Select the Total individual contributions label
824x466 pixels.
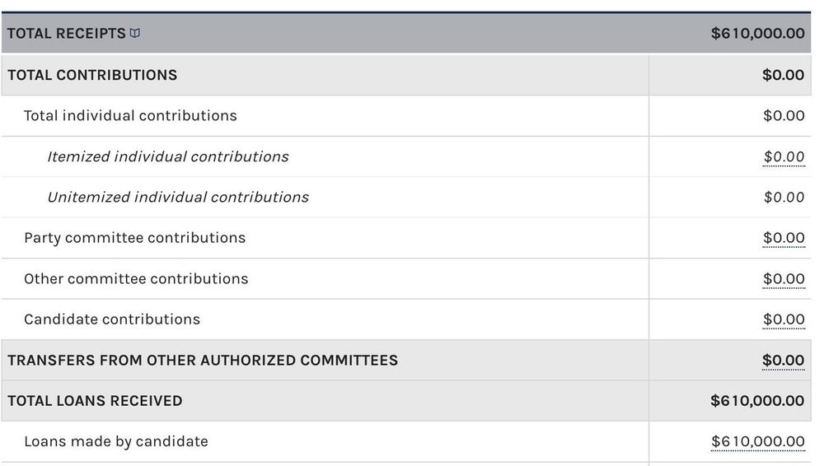(x=130, y=115)
